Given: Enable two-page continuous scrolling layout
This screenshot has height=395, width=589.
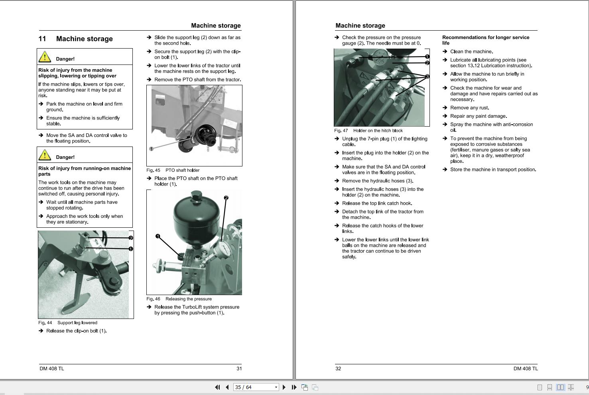Looking at the screenshot, I should click(x=571, y=387).
